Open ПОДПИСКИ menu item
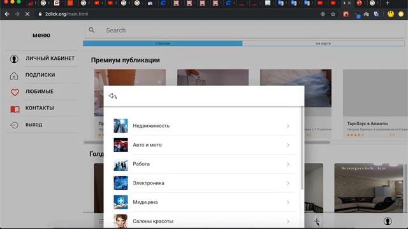408x229 pixels. point(40,75)
